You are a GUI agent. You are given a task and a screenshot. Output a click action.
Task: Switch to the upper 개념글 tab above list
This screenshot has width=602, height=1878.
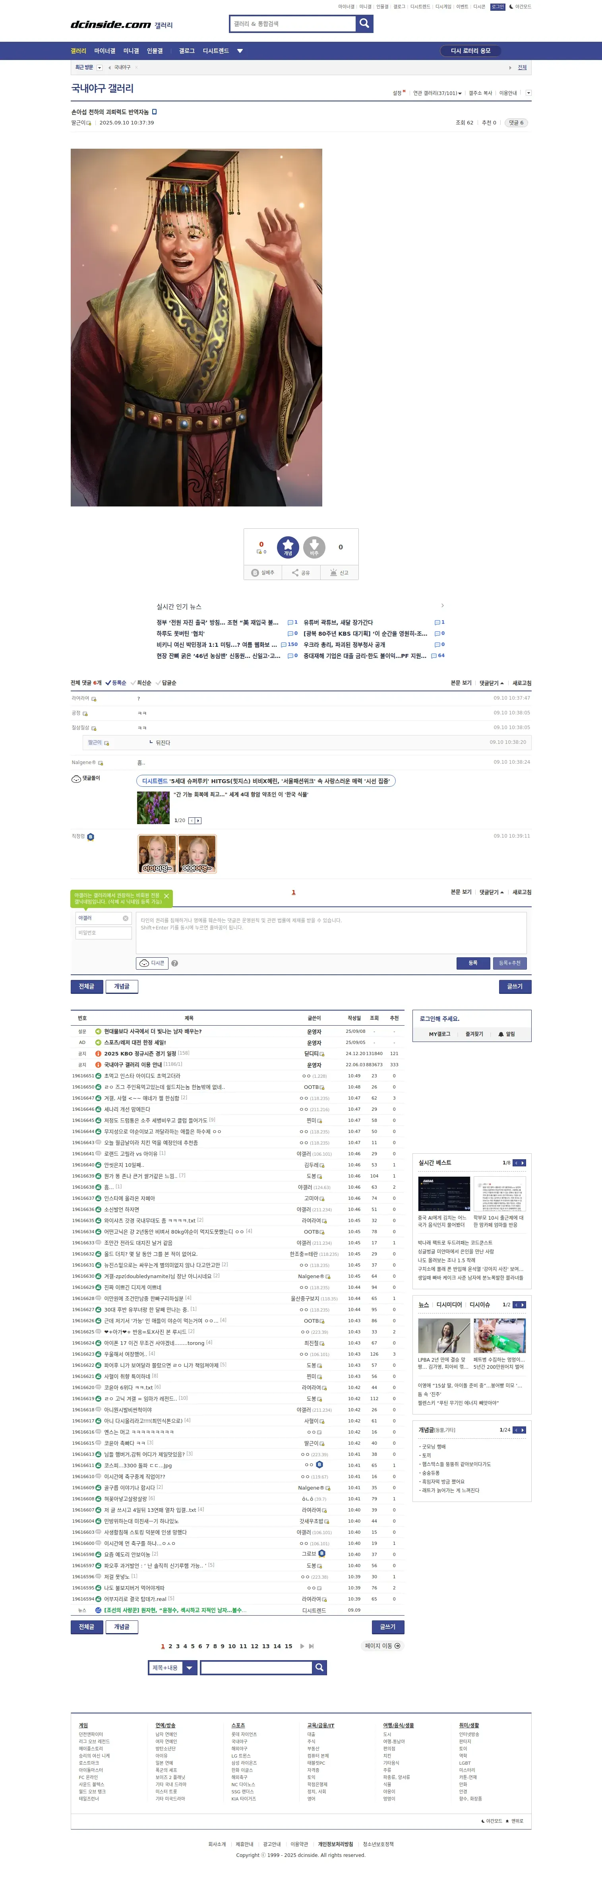122,986
